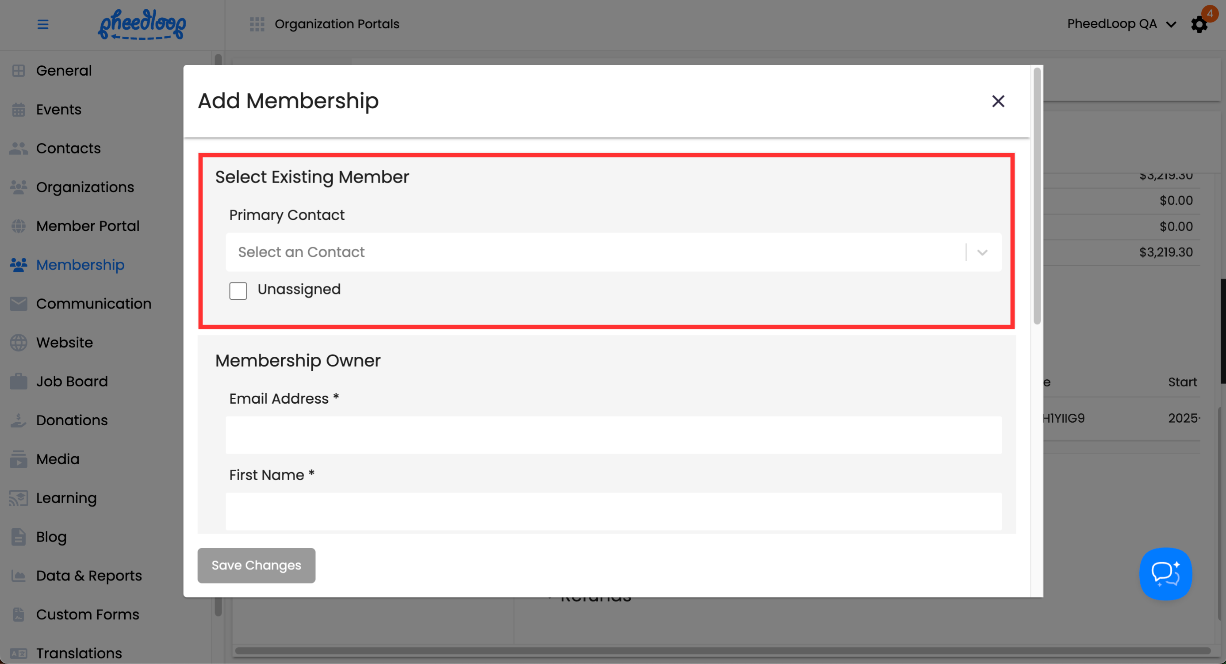1226x664 pixels.
Task: Click into the First Name field
Action: pos(613,511)
